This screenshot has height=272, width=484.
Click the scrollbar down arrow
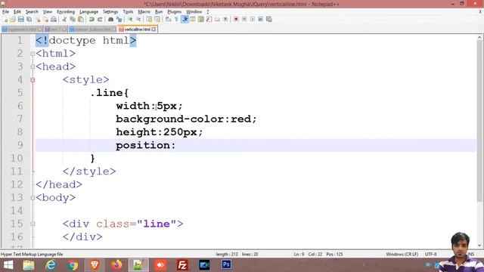(479, 246)
